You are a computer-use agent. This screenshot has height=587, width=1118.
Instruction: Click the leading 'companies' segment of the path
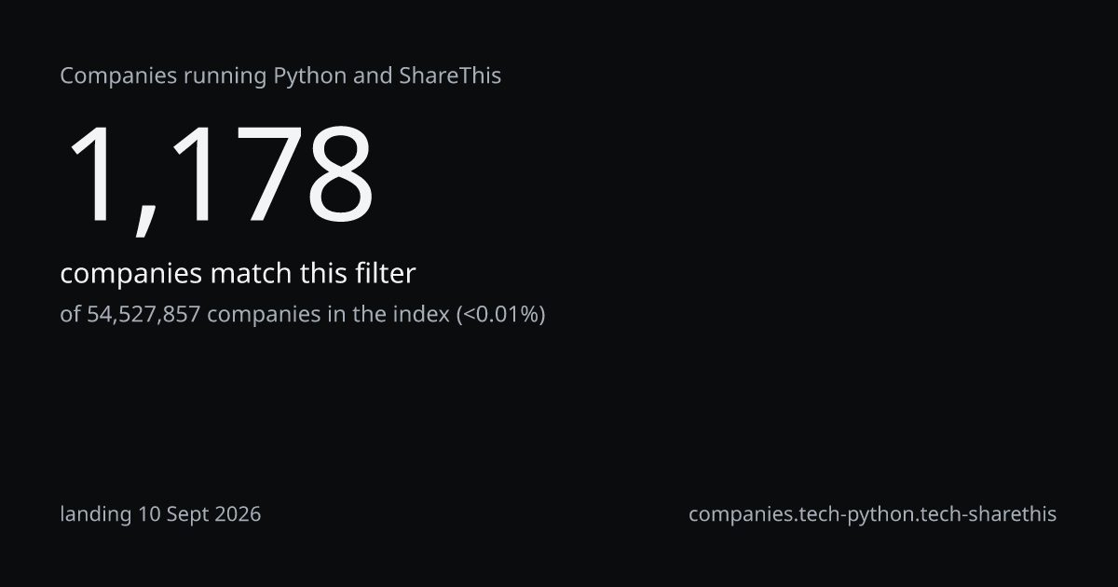point(742,514)
